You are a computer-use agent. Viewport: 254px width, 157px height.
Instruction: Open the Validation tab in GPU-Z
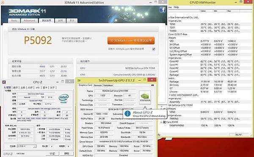108,85
